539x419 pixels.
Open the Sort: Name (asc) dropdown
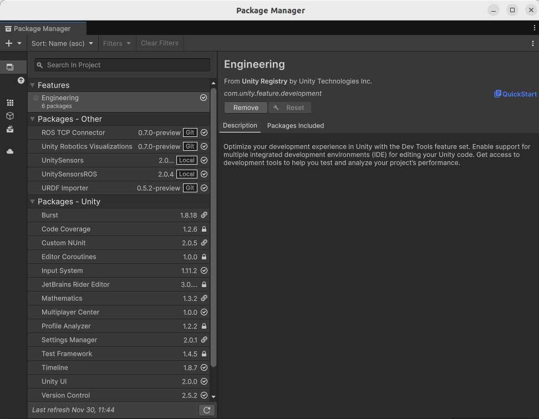click(x=62, y=43)
